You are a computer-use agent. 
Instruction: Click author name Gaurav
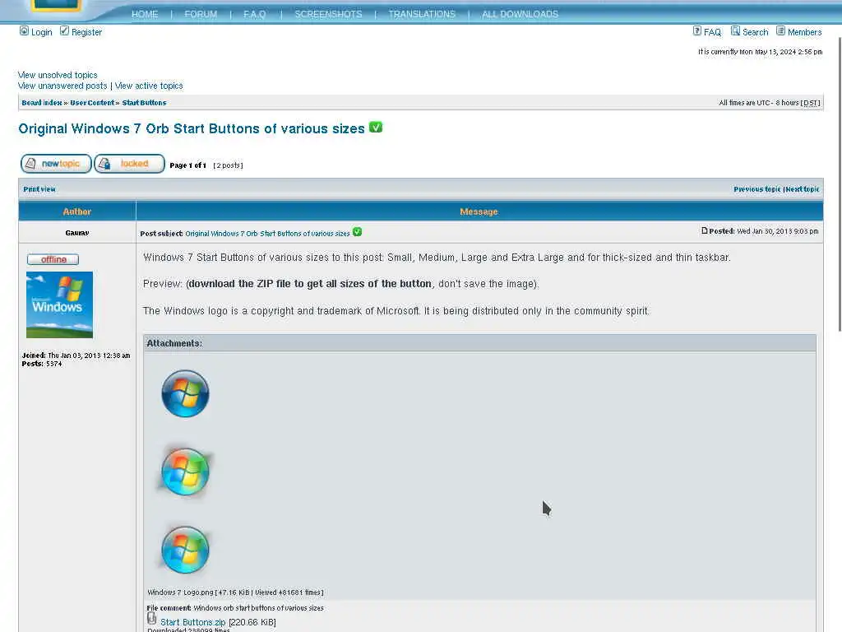(77, 233)
